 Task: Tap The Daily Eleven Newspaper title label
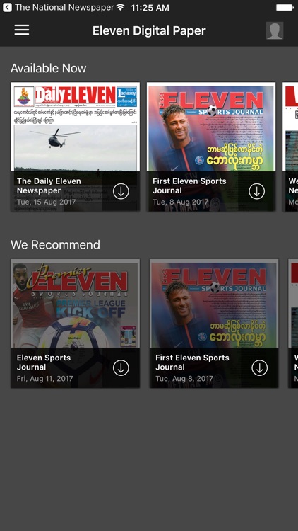pyautogui.click(x=49, y=186)
